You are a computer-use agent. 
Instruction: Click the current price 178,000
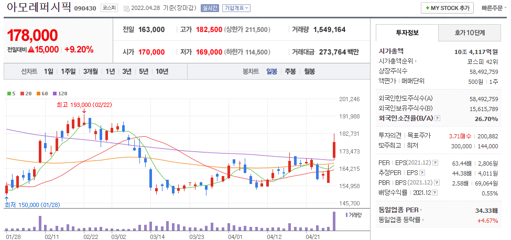pos(32,36)
